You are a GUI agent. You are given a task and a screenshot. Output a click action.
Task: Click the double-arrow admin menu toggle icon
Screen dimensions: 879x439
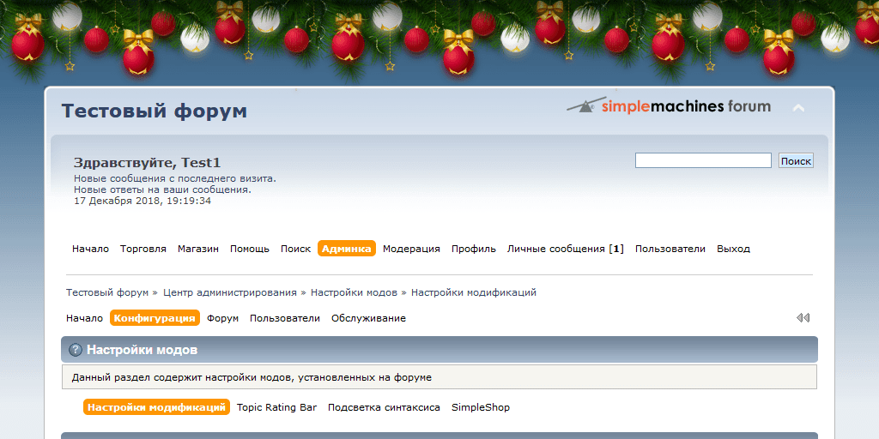tap(803, 318)
